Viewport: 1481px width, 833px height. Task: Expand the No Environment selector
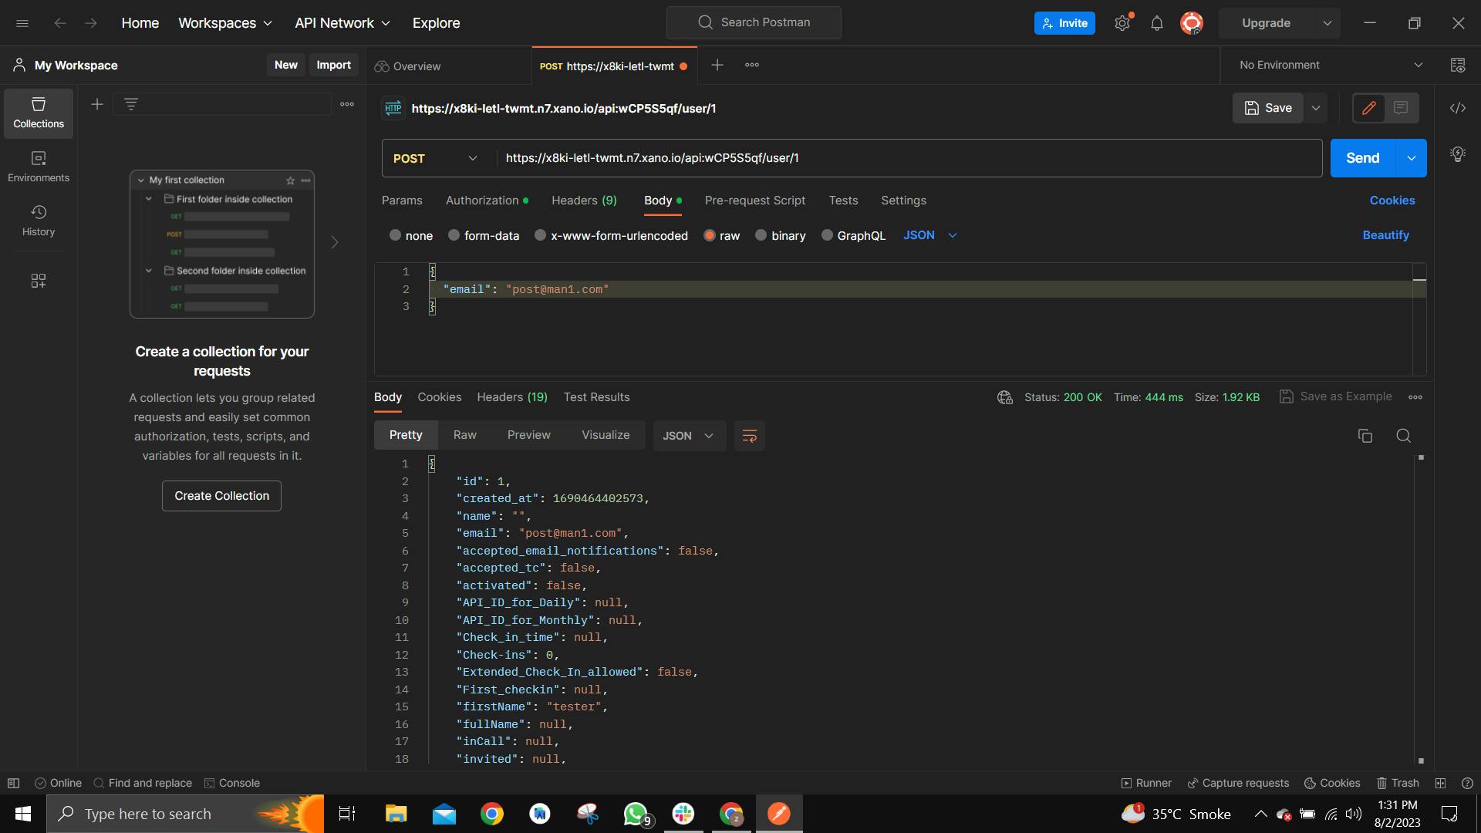click(1331, 66)
